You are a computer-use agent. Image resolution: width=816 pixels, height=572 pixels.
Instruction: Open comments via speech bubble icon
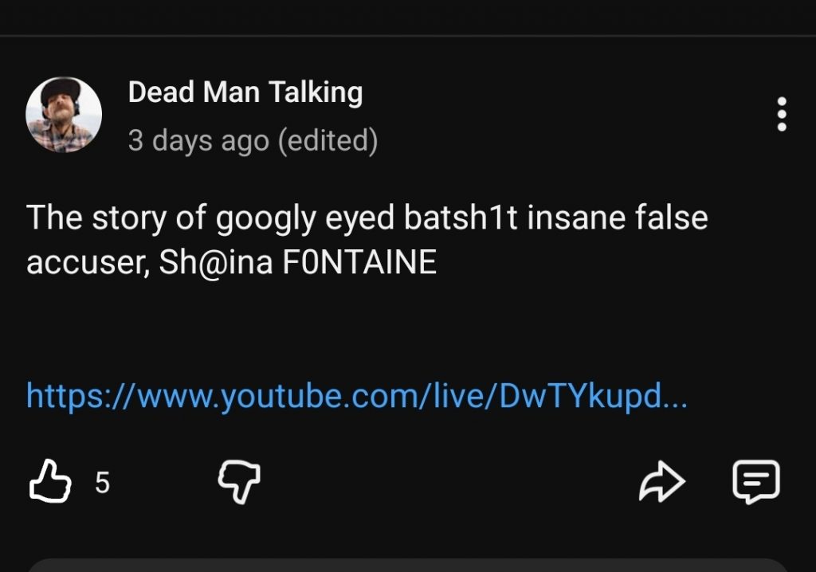755,481
